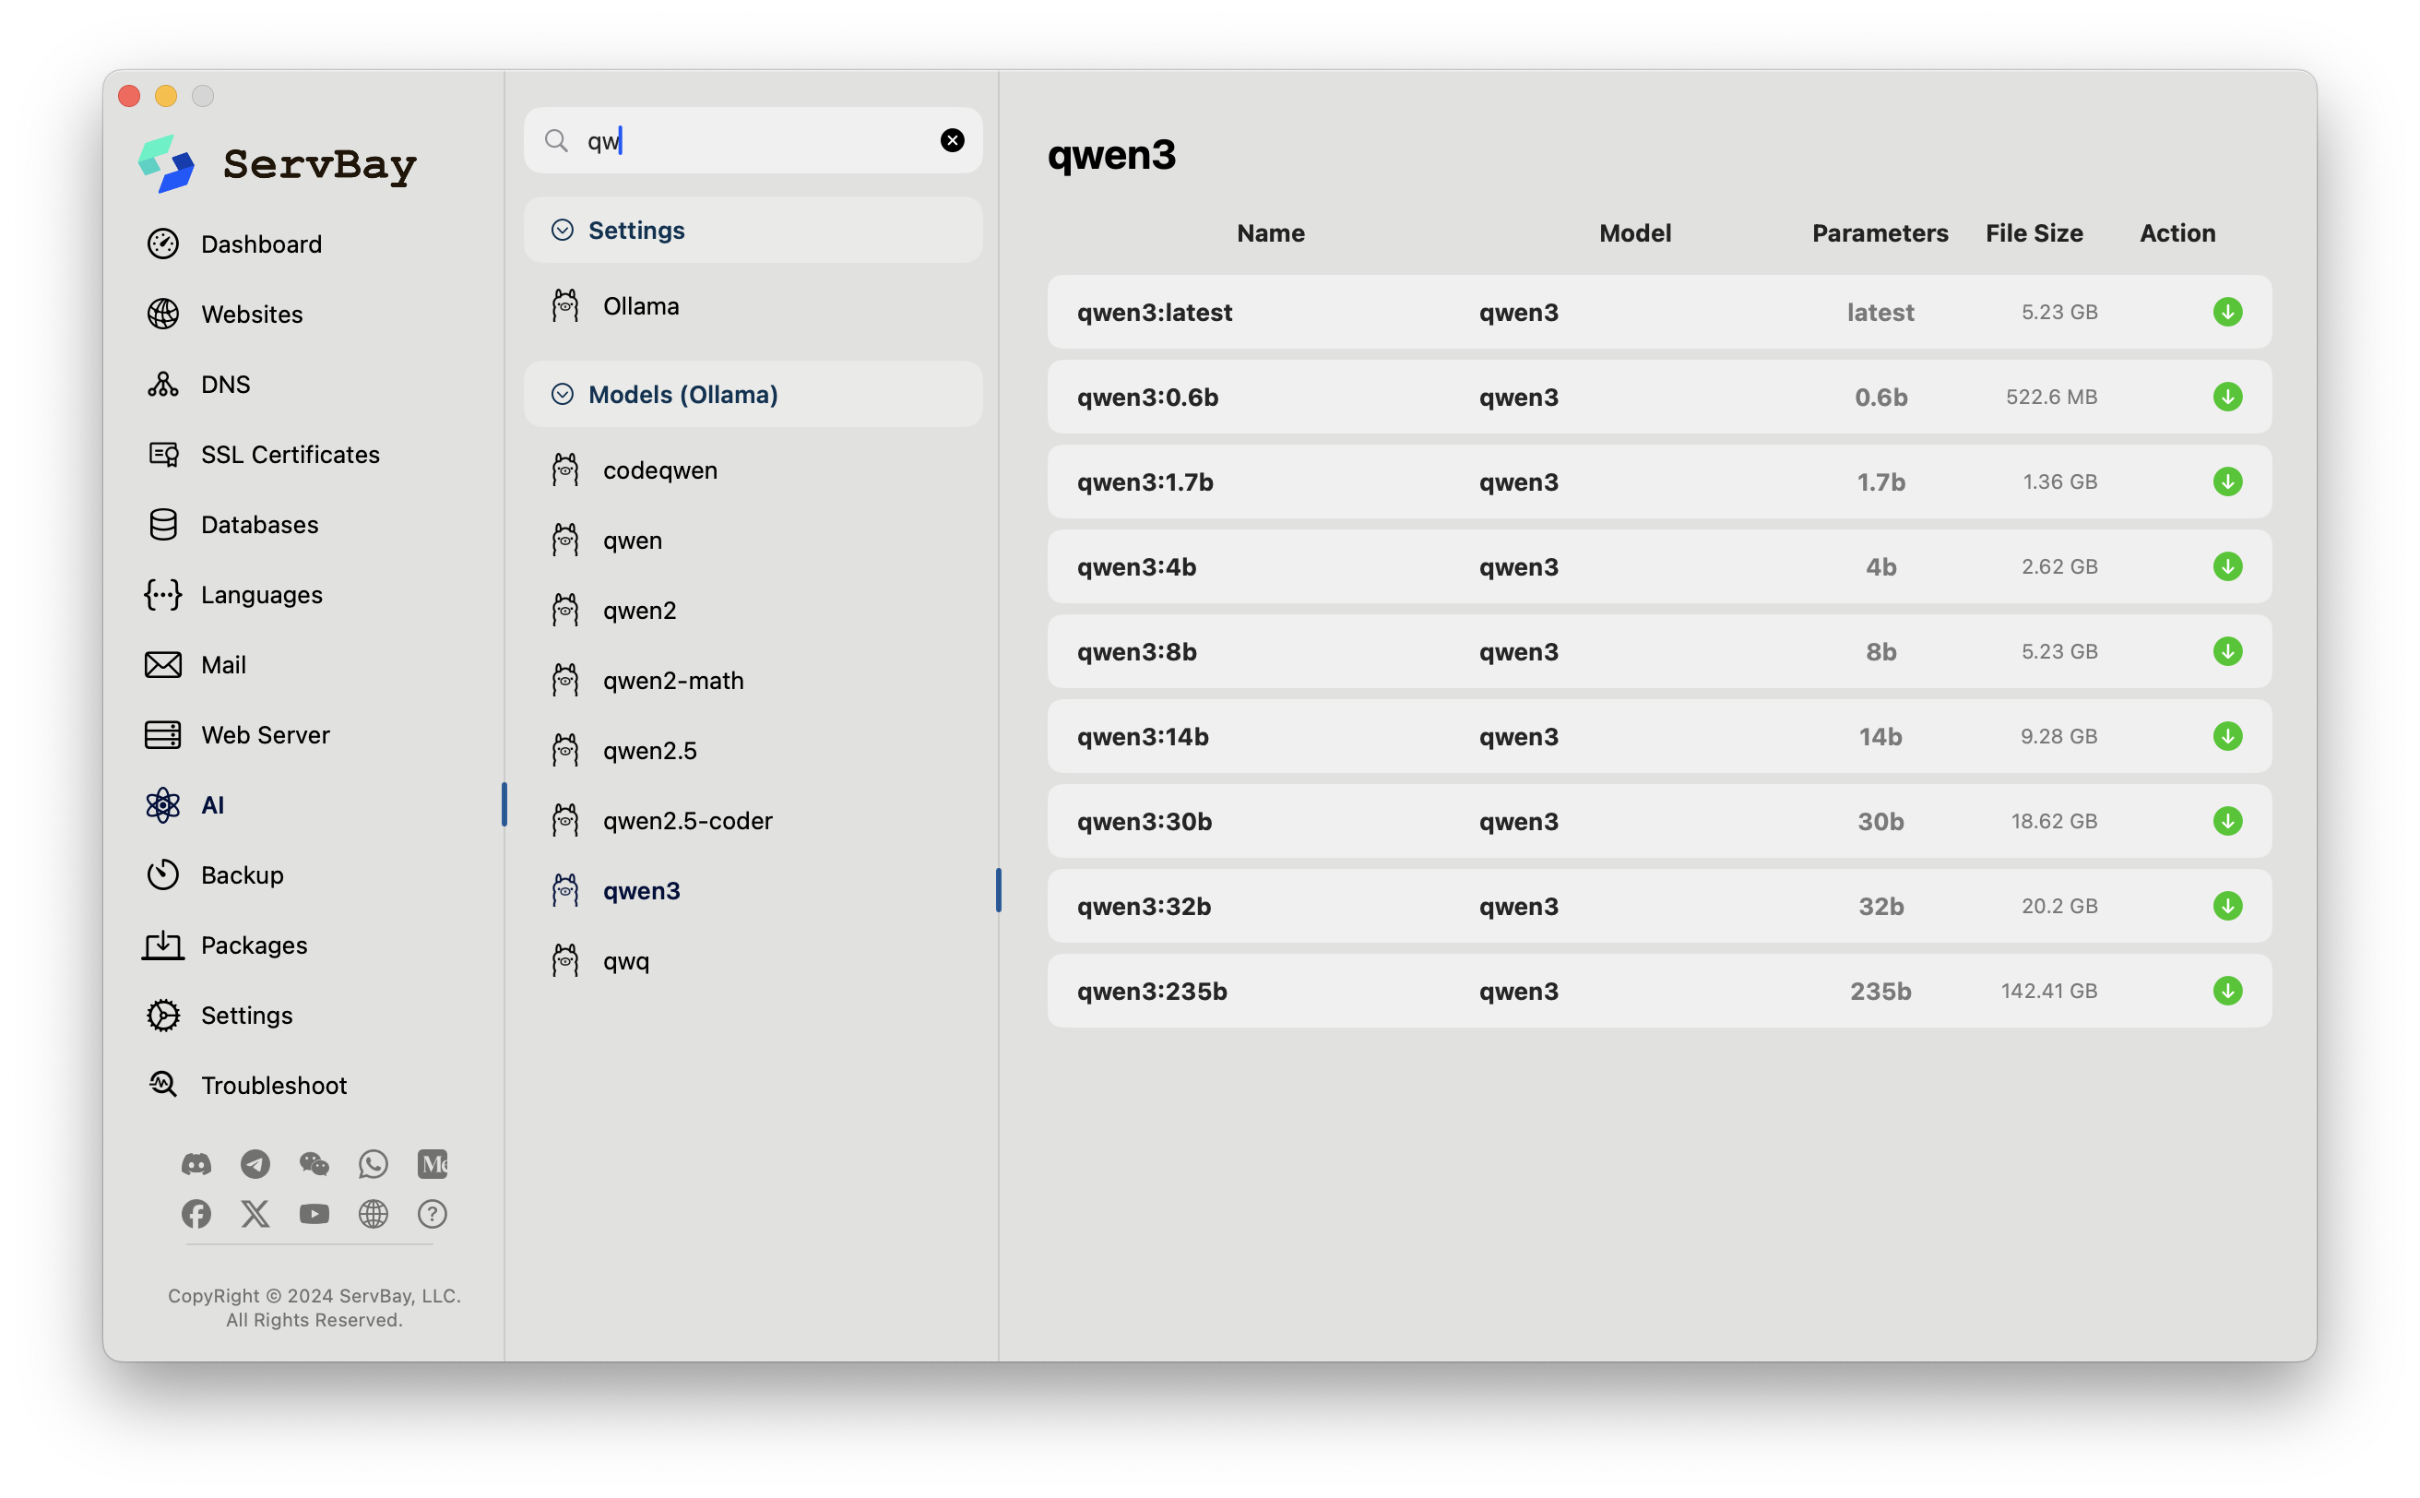The height and width of the screenshot is (1498, 2420).
Task: Collapse the Models (Ollama) section
Action: click(562, 394)
